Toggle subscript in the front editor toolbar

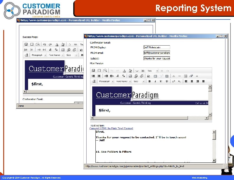pos(180,81)
